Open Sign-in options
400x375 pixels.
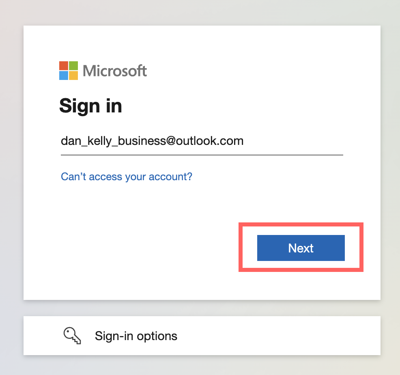[202, 336]
